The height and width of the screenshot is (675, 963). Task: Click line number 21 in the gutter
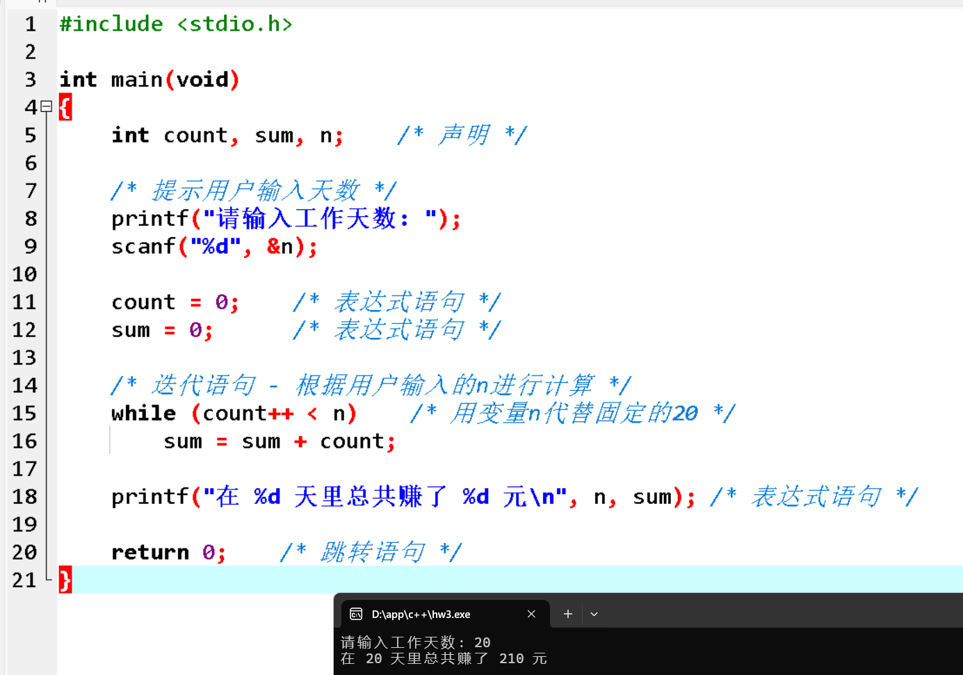pyautogui.click(x=24, y=580)
